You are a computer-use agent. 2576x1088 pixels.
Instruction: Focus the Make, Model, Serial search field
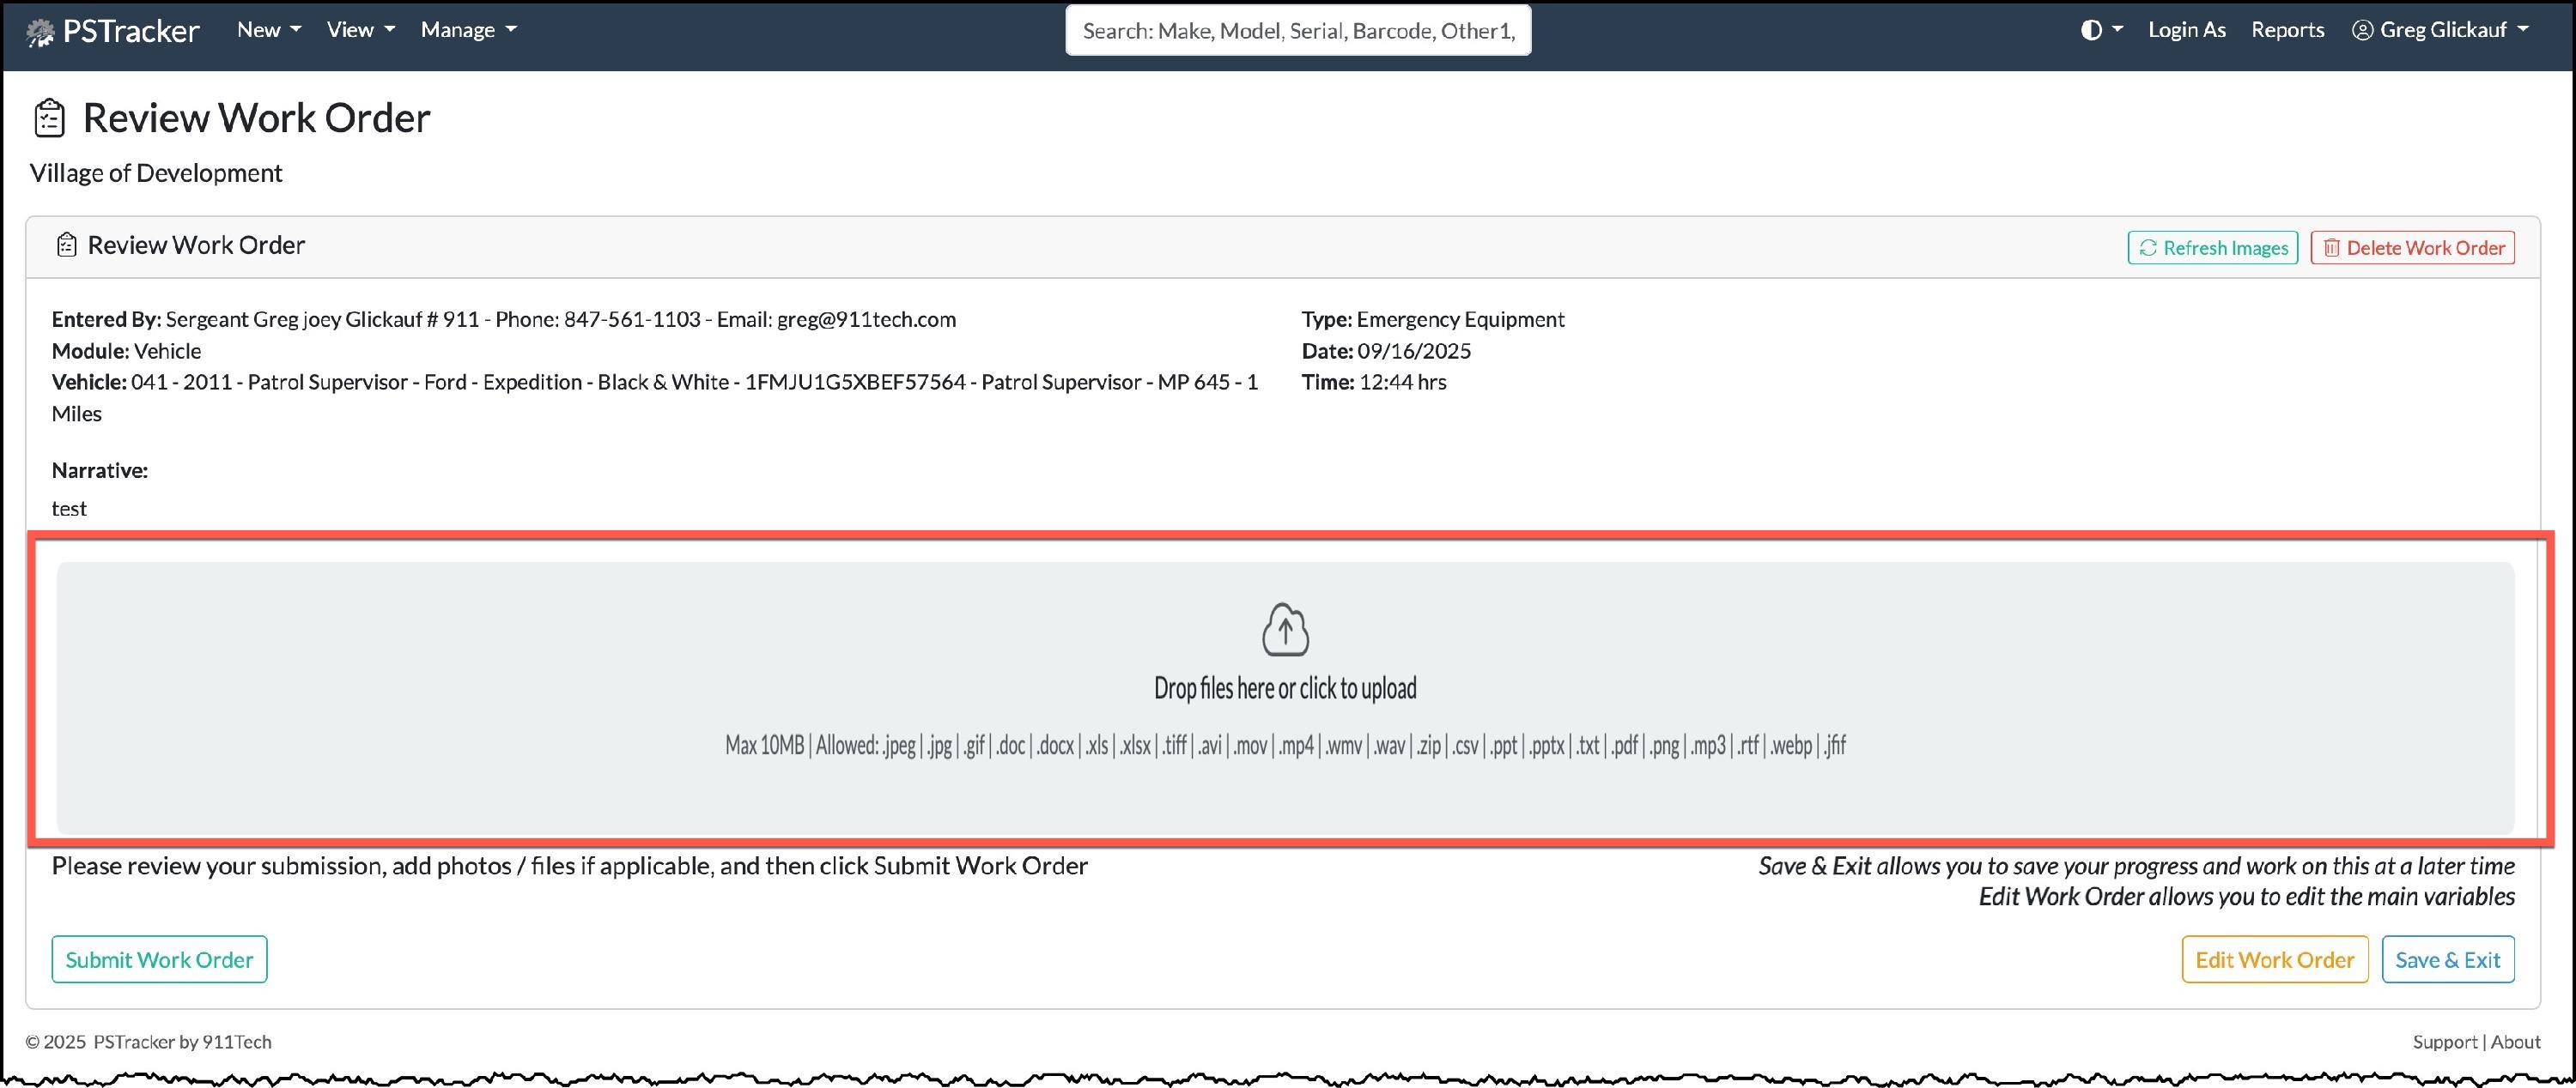click(1297, 30)
